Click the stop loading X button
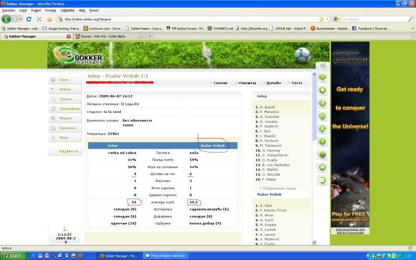Viewport: 416px width, 260px height. [x=39, y=19]
